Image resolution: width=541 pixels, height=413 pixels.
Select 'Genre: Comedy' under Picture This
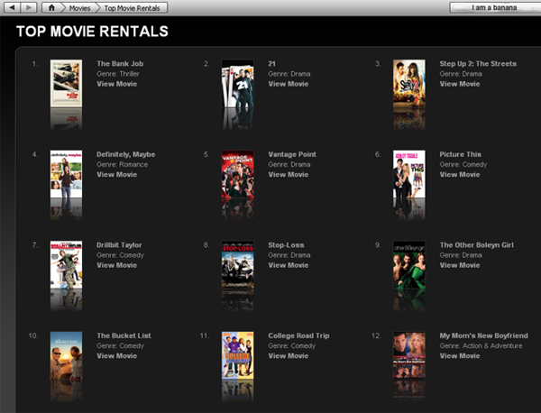[x=463, y=165]
